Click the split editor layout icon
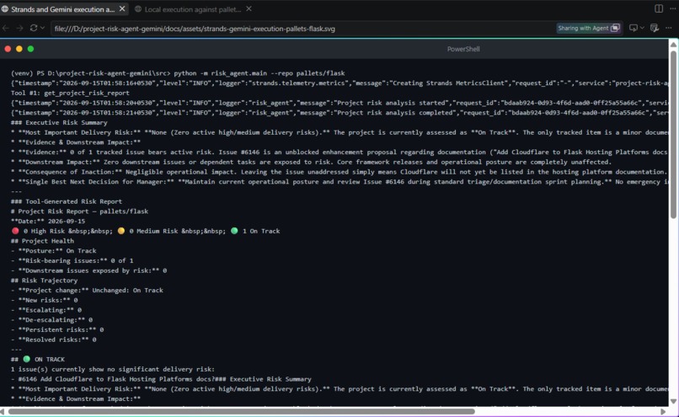Image resolution: width=679 pixels, height=417 pixels. point(659,8)
